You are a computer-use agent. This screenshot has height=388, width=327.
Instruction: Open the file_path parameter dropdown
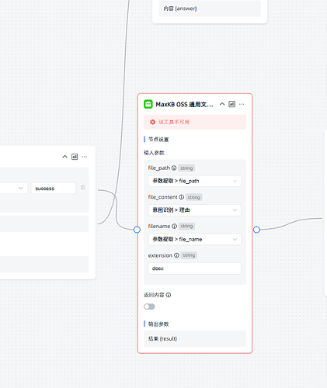(x=195, y=181)
